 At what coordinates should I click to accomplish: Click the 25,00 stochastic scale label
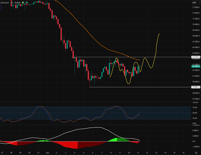tap(195, 118)
